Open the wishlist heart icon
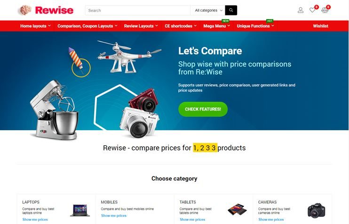The height and width of the screenshot is (224, 349). point(312,10)
